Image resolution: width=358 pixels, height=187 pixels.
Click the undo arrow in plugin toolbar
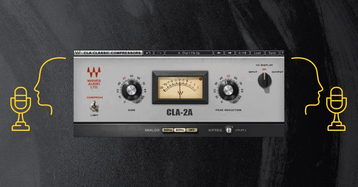(x=148, y=53)
